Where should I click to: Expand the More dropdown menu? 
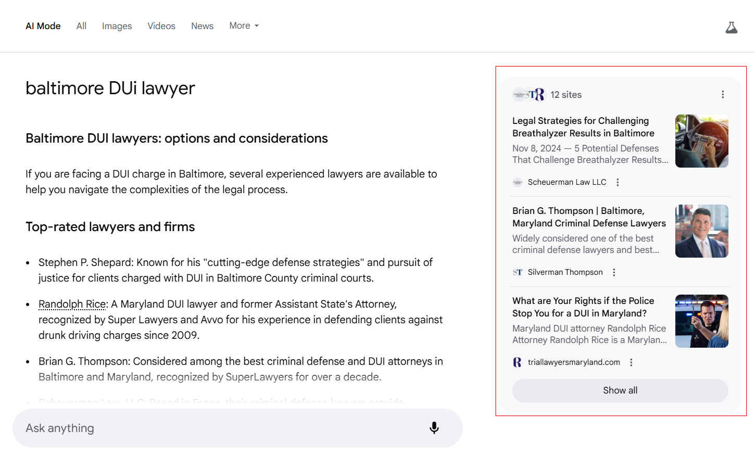(x=244, y=26)
